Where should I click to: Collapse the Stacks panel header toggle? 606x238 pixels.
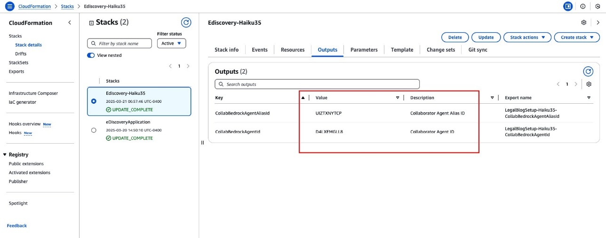91,23
